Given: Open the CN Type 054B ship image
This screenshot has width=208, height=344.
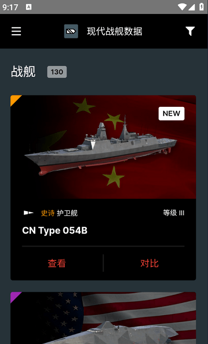Looking at the screenshot, I should (x=103, y=147).
